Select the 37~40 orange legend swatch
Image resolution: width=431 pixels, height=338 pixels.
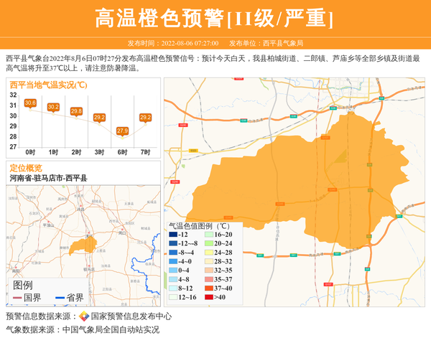(208, 288)
